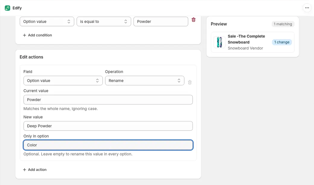Open the Operation dropdown showing Rename
Image resolution: width=314 pixels, height=185 pixels.
coord(145,81)
